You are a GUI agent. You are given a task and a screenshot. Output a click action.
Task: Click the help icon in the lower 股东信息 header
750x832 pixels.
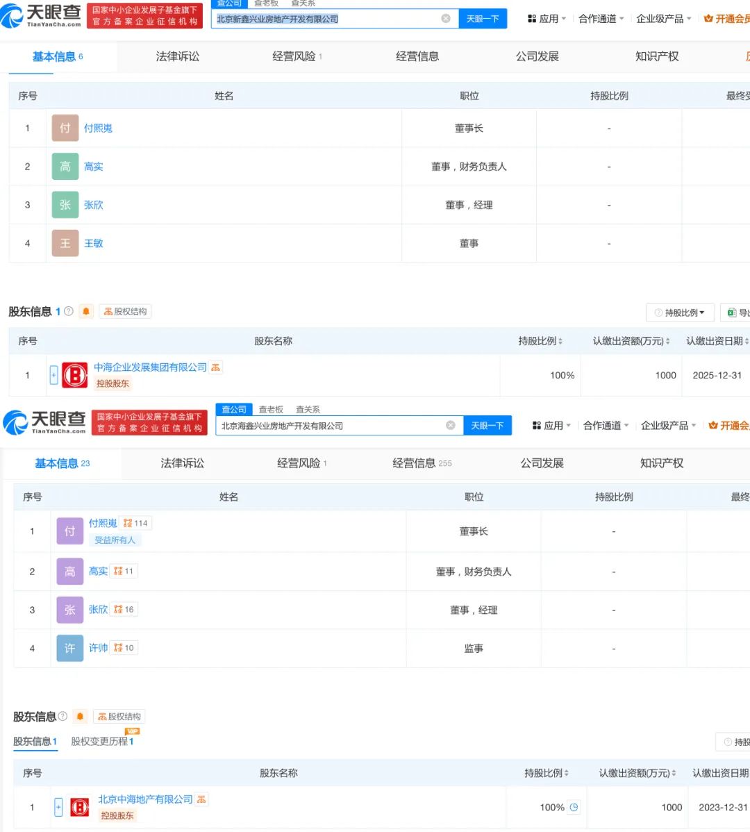coord(62,716)
